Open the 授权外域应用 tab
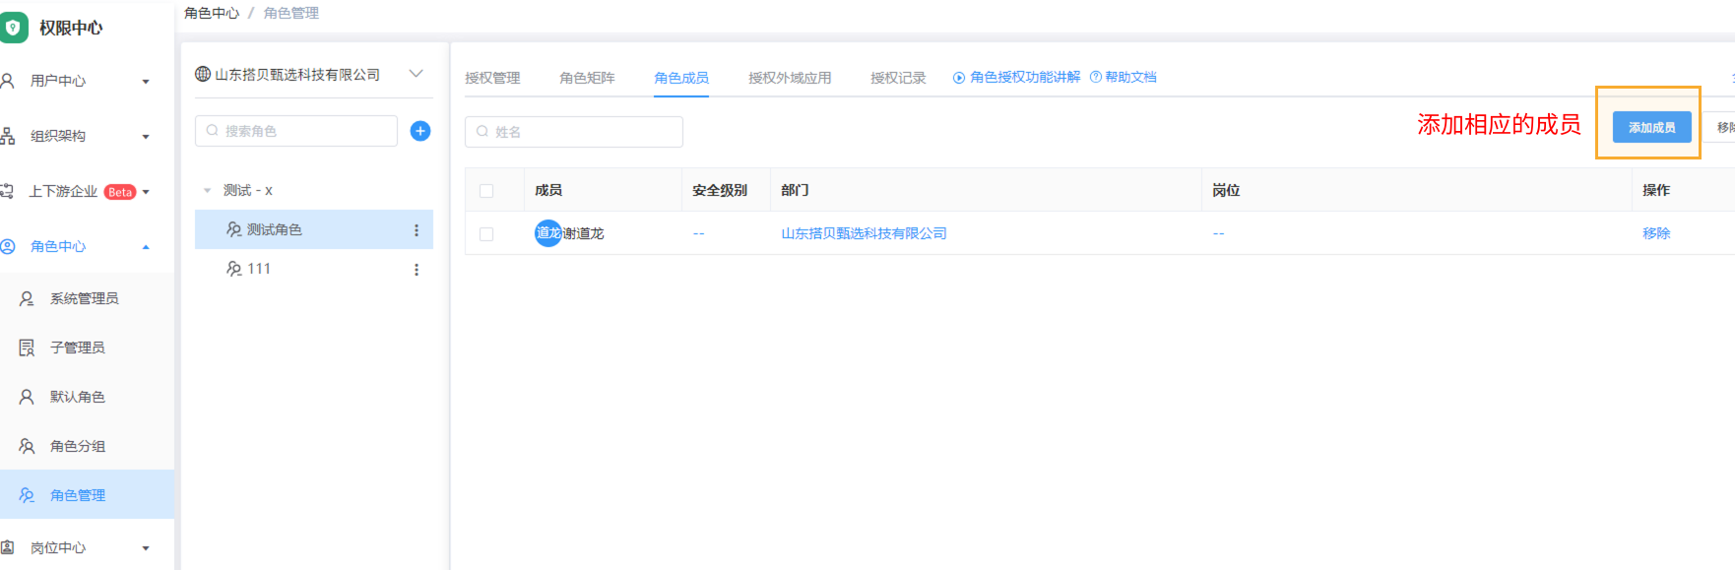Viewport: 1735px width, 570px height. pyautogui.click(x=790, y=78)
